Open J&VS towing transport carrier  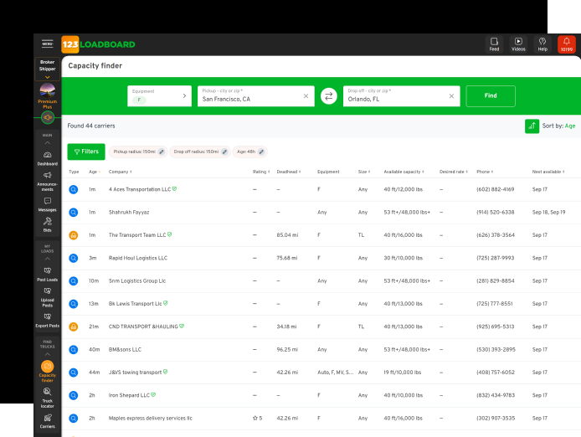point(136,373)
